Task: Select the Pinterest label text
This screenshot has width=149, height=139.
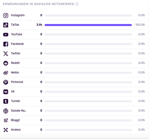Action: 17,82
